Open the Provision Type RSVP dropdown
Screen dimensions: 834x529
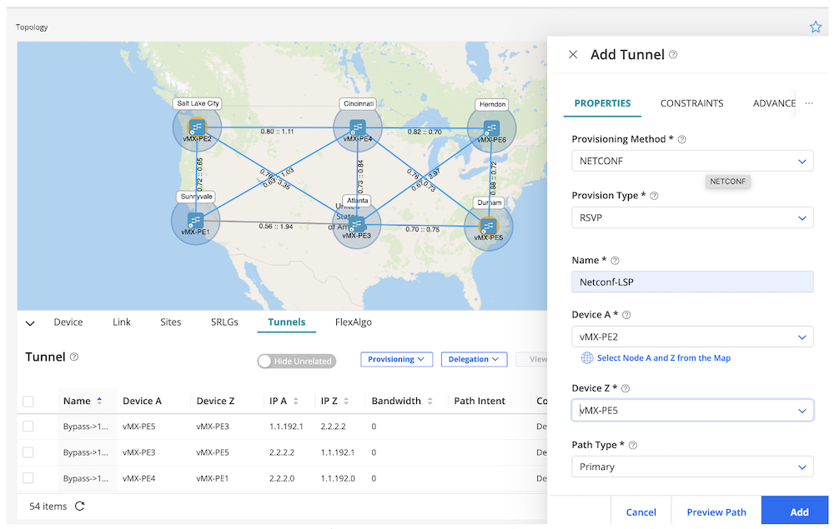[692, 217]
